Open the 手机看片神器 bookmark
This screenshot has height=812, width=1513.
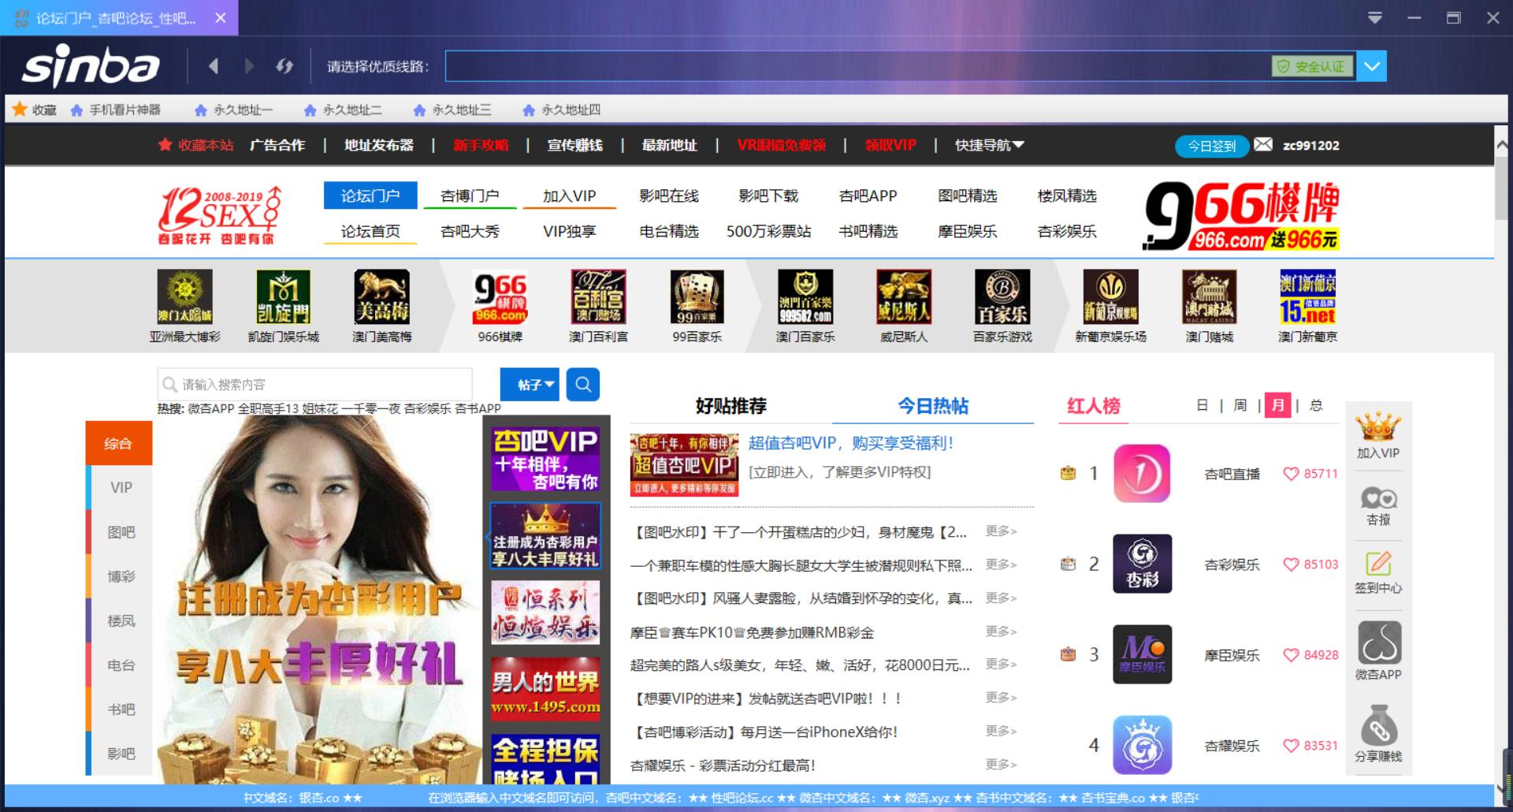pos(116,110)
